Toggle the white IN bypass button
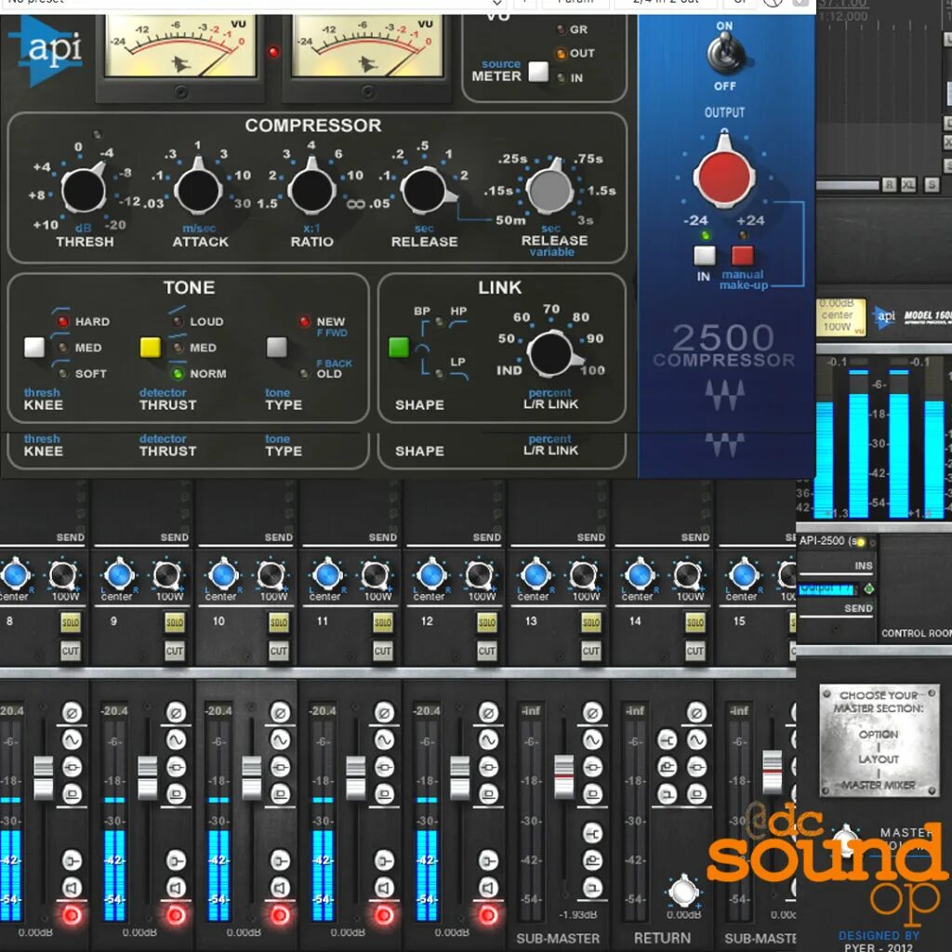 point(705,256)
